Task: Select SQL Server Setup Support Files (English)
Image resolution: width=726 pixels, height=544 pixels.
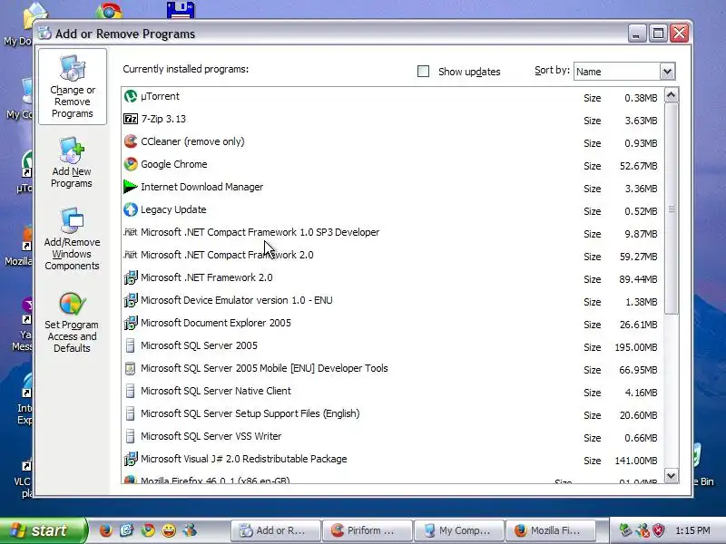Action: 250,413
